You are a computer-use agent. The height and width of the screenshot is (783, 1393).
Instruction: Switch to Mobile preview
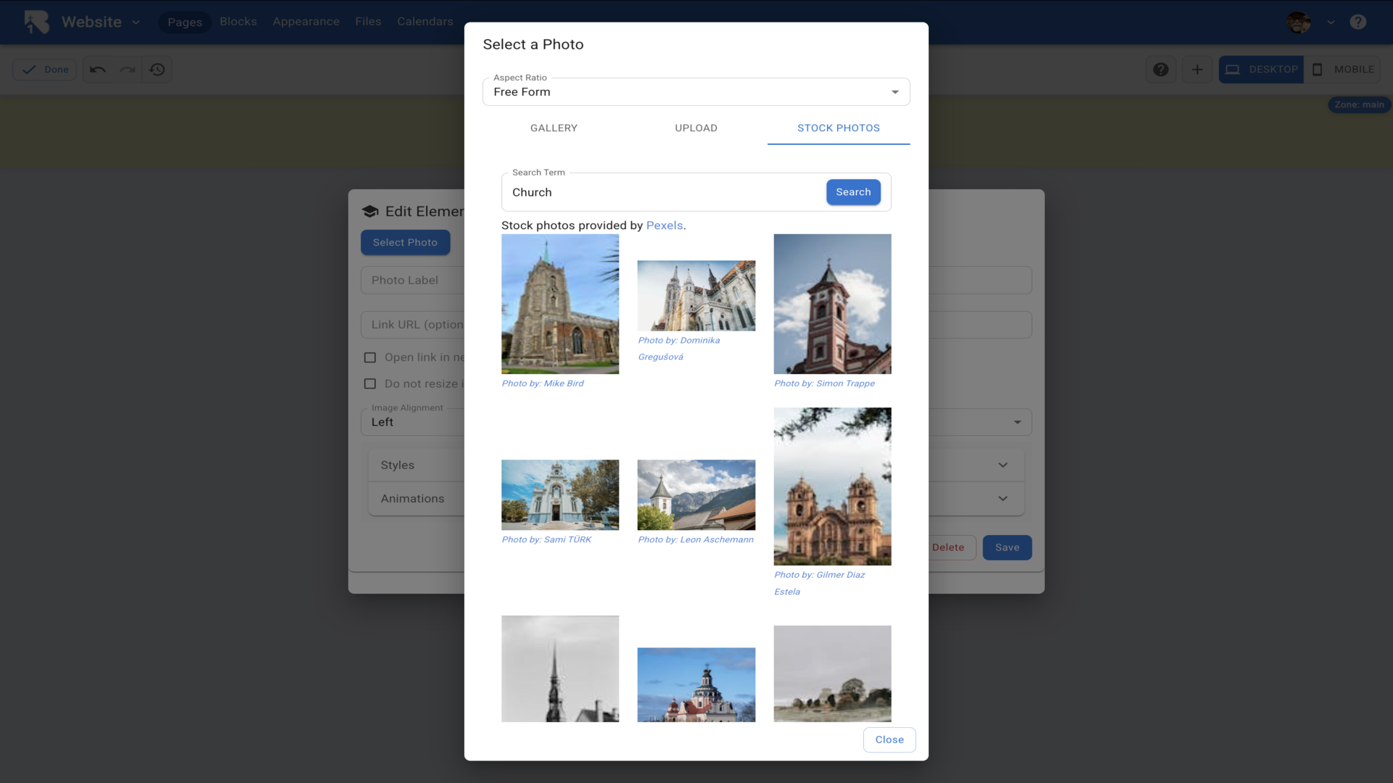point(1342,70)
